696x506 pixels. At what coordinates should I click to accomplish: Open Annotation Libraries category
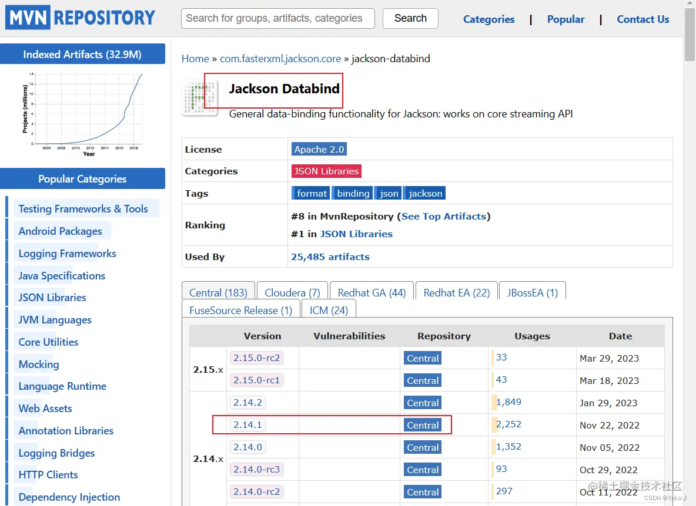(x=66, y=431)
